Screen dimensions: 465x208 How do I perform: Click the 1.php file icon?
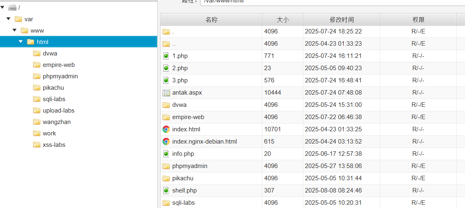pyautogui.click(x=166, y=56)
